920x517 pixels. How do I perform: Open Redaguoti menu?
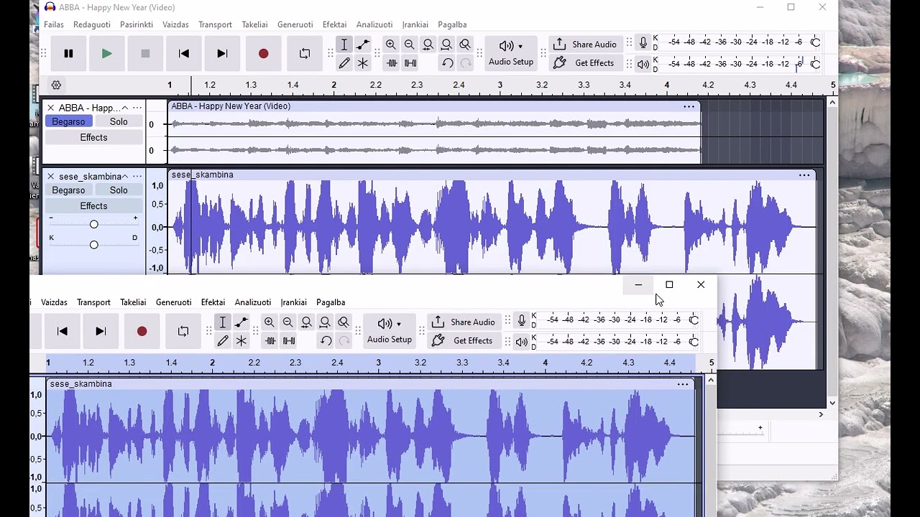(92, 24)
